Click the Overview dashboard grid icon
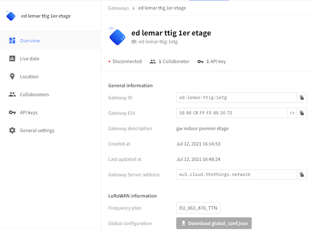The height and width of the screenshot is (232, 314). coord(12,41)
